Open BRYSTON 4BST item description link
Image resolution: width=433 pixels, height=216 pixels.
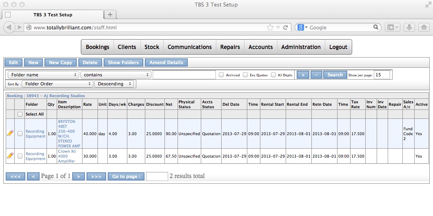click(x=69, y=134)
